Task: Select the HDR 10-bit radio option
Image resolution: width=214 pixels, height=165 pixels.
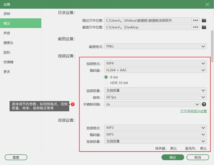Action: (x=106, y=83)
